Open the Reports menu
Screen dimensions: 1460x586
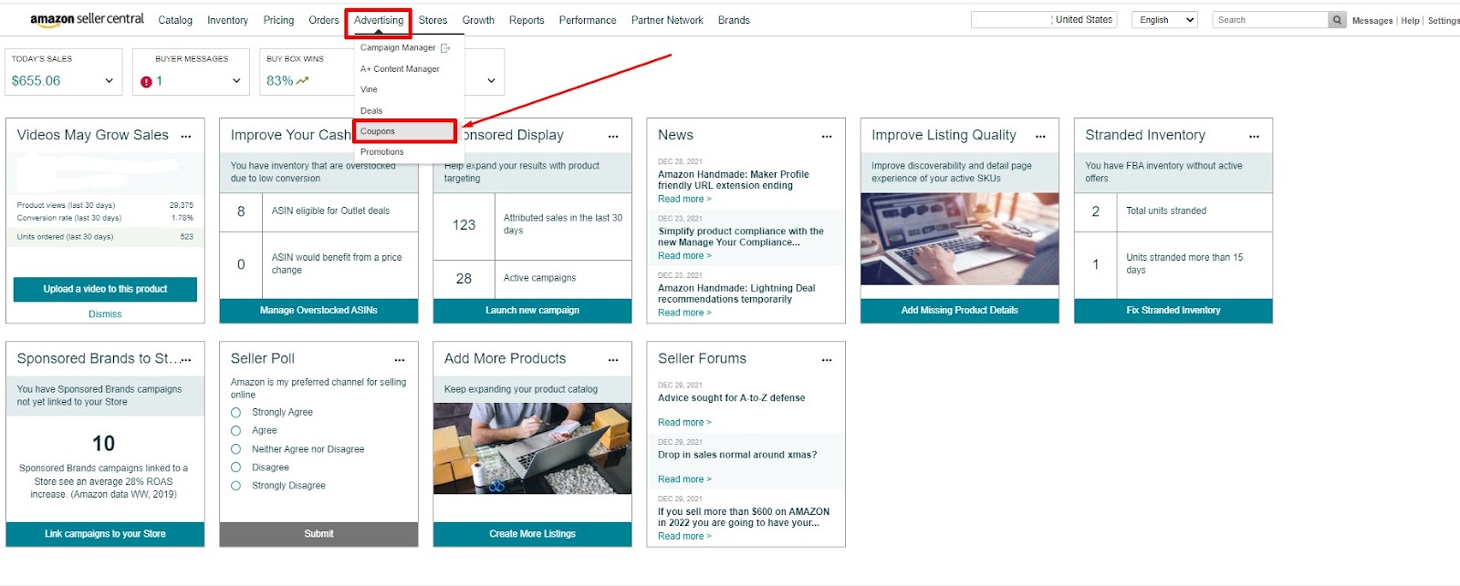(527, 20)
